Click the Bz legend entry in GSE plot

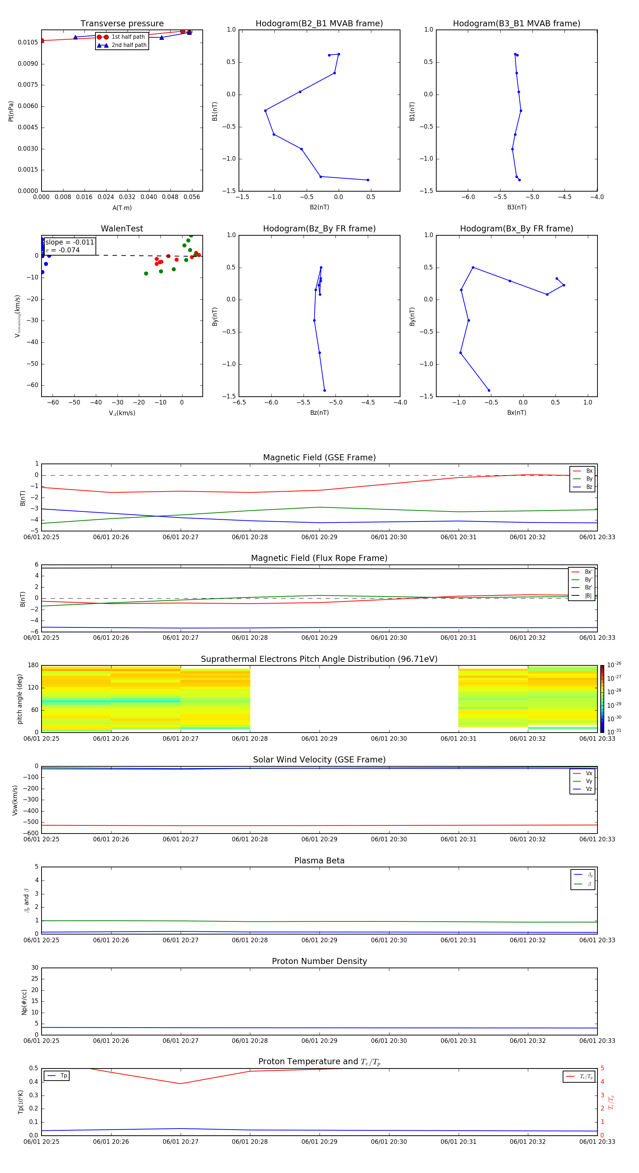tap(583, 487)
